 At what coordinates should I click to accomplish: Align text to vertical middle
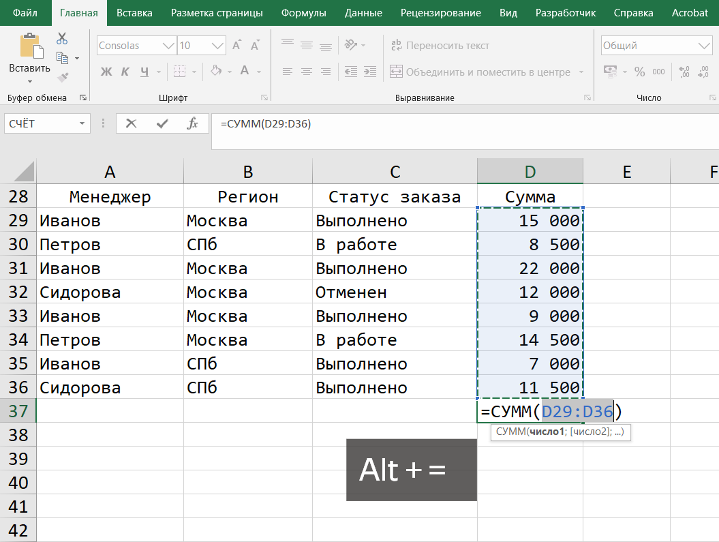click(x=306, y=44)
